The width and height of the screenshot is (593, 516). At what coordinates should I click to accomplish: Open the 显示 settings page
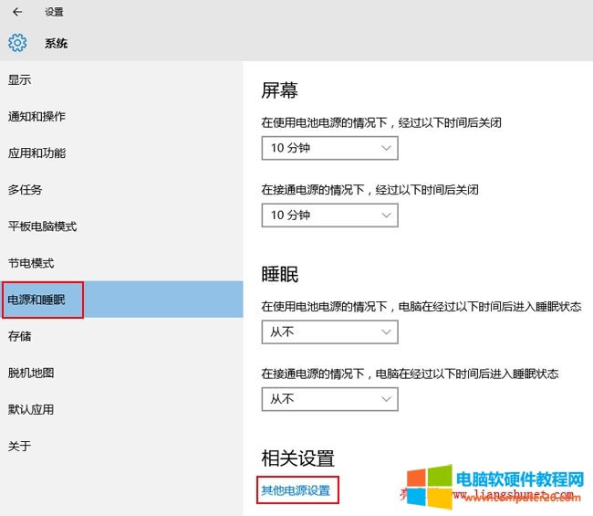(x=20, y=80)
